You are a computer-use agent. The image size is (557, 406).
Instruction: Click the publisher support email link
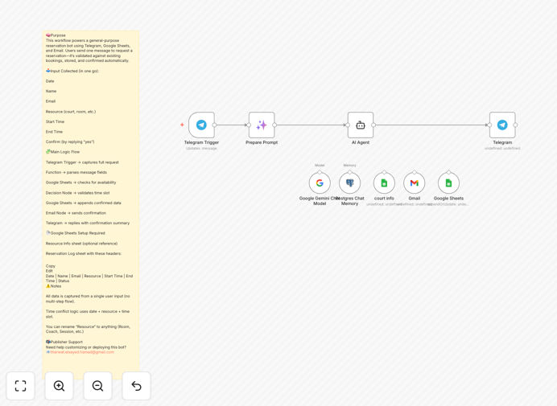coord(82,352)
